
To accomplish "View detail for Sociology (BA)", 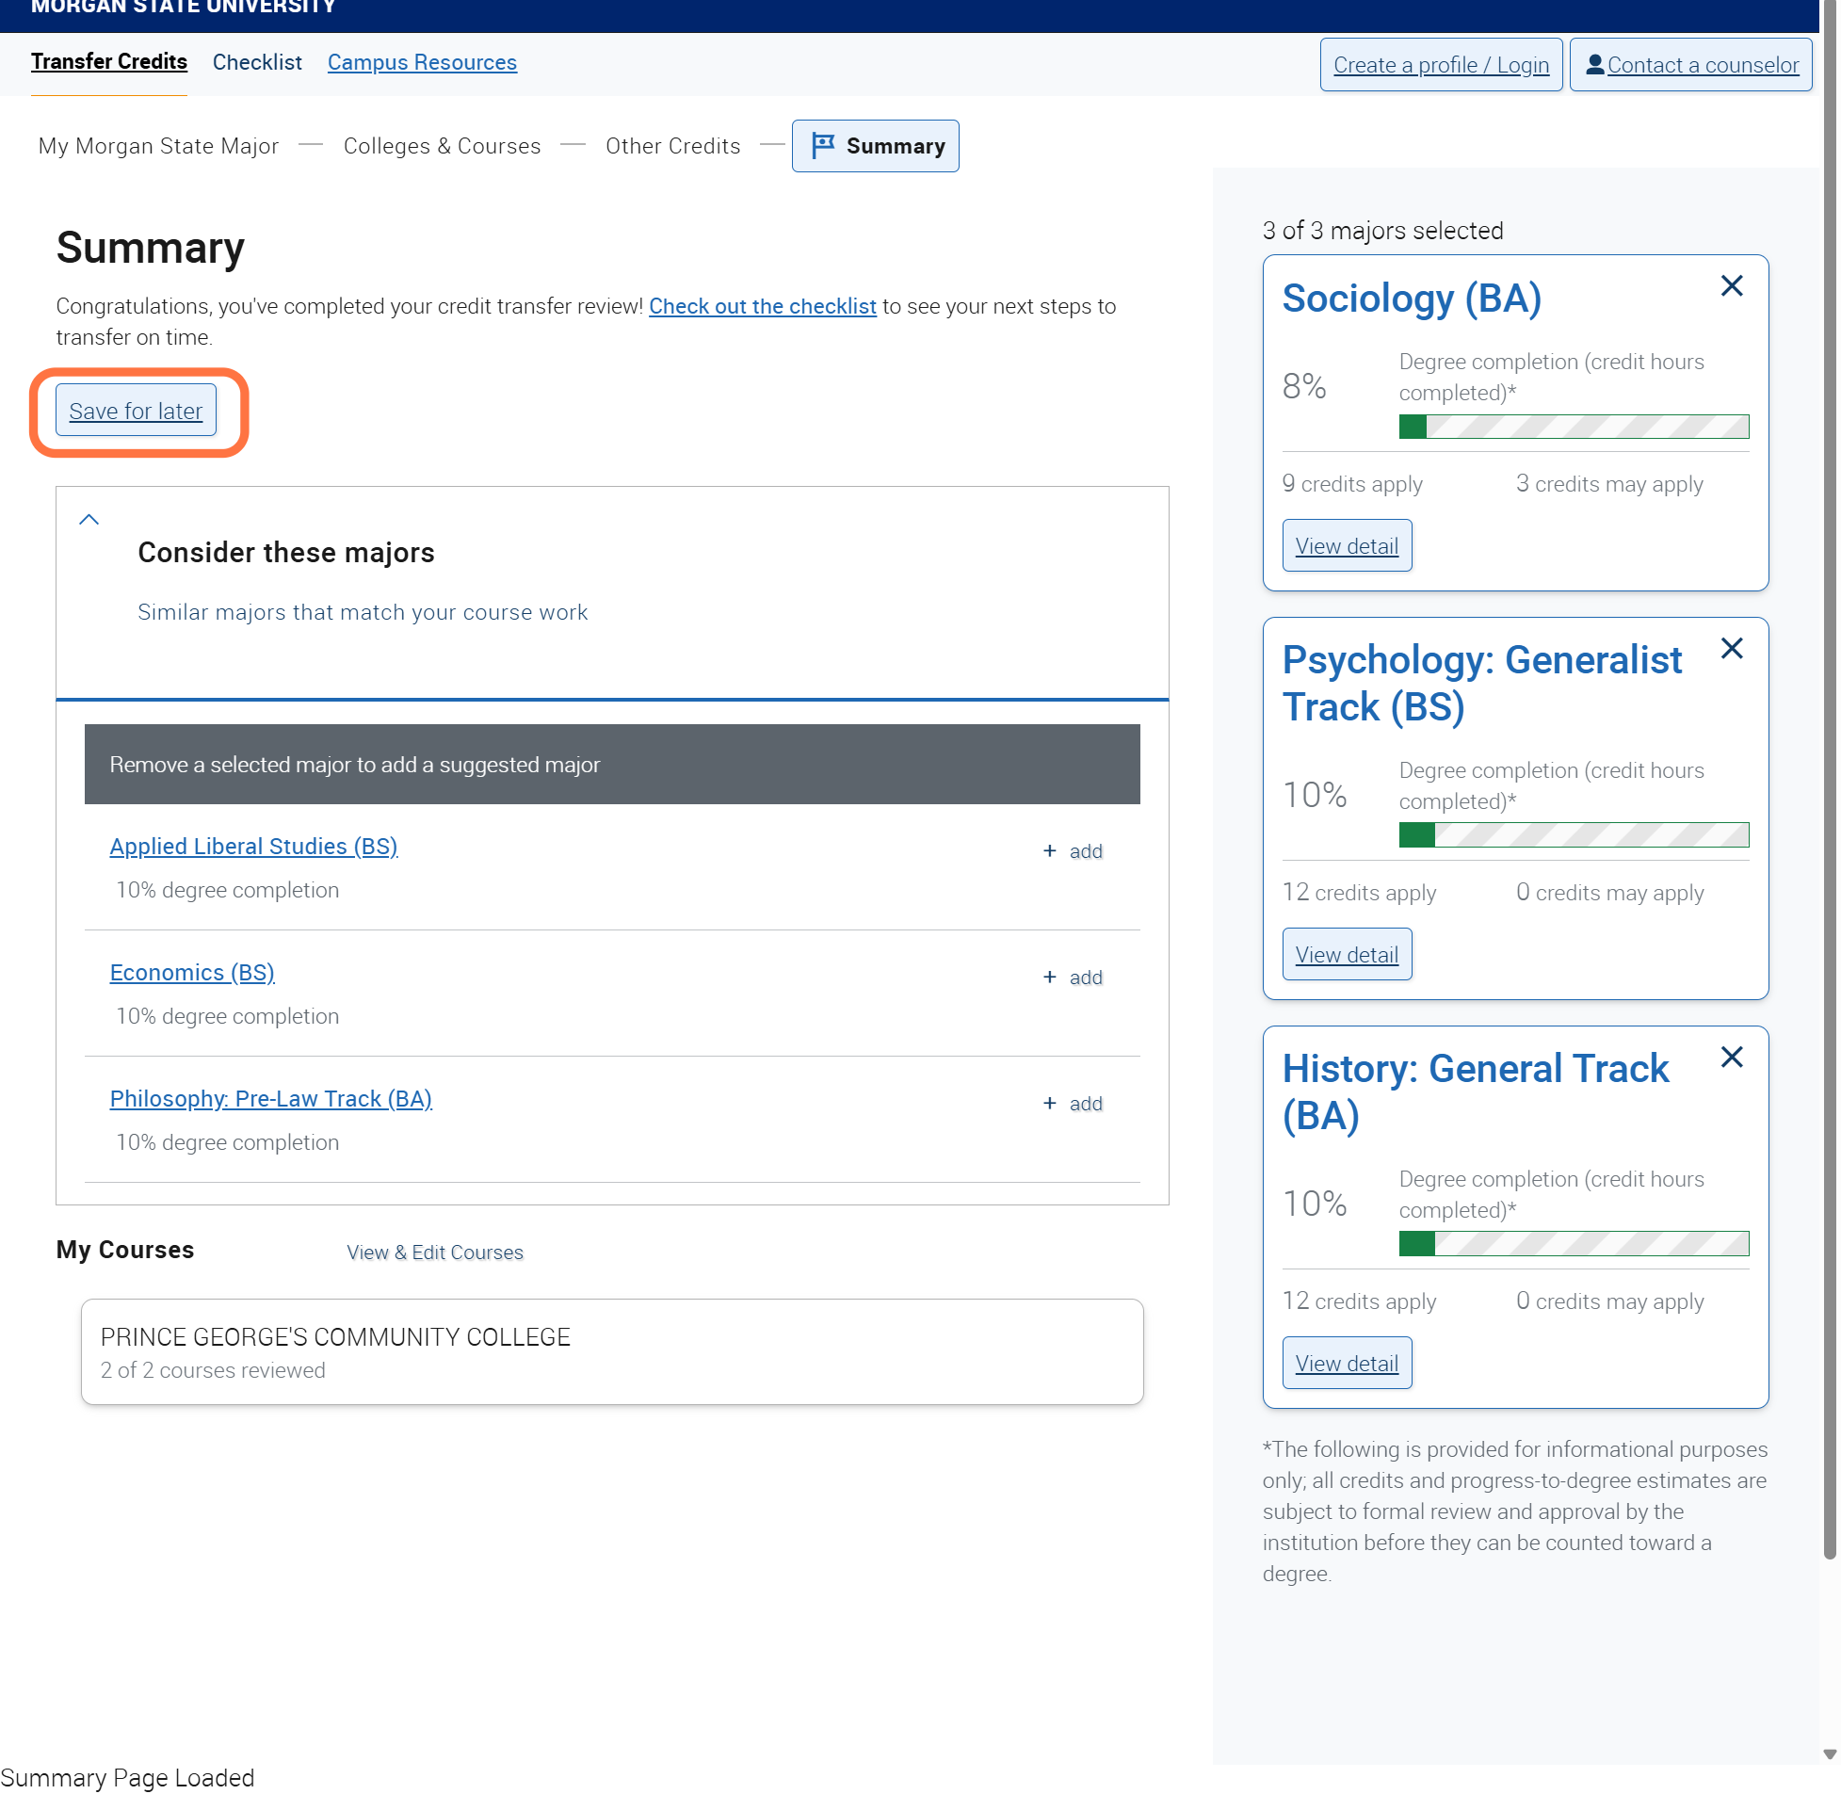I will click(1347, 545).
